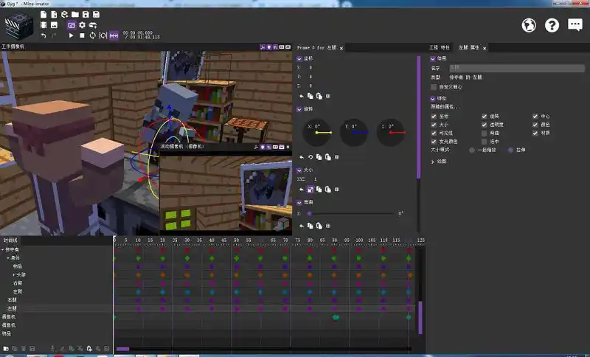This screenshot has width=590, height=357.
Task: Expand the 头部 head tree node
Action: 14,274
